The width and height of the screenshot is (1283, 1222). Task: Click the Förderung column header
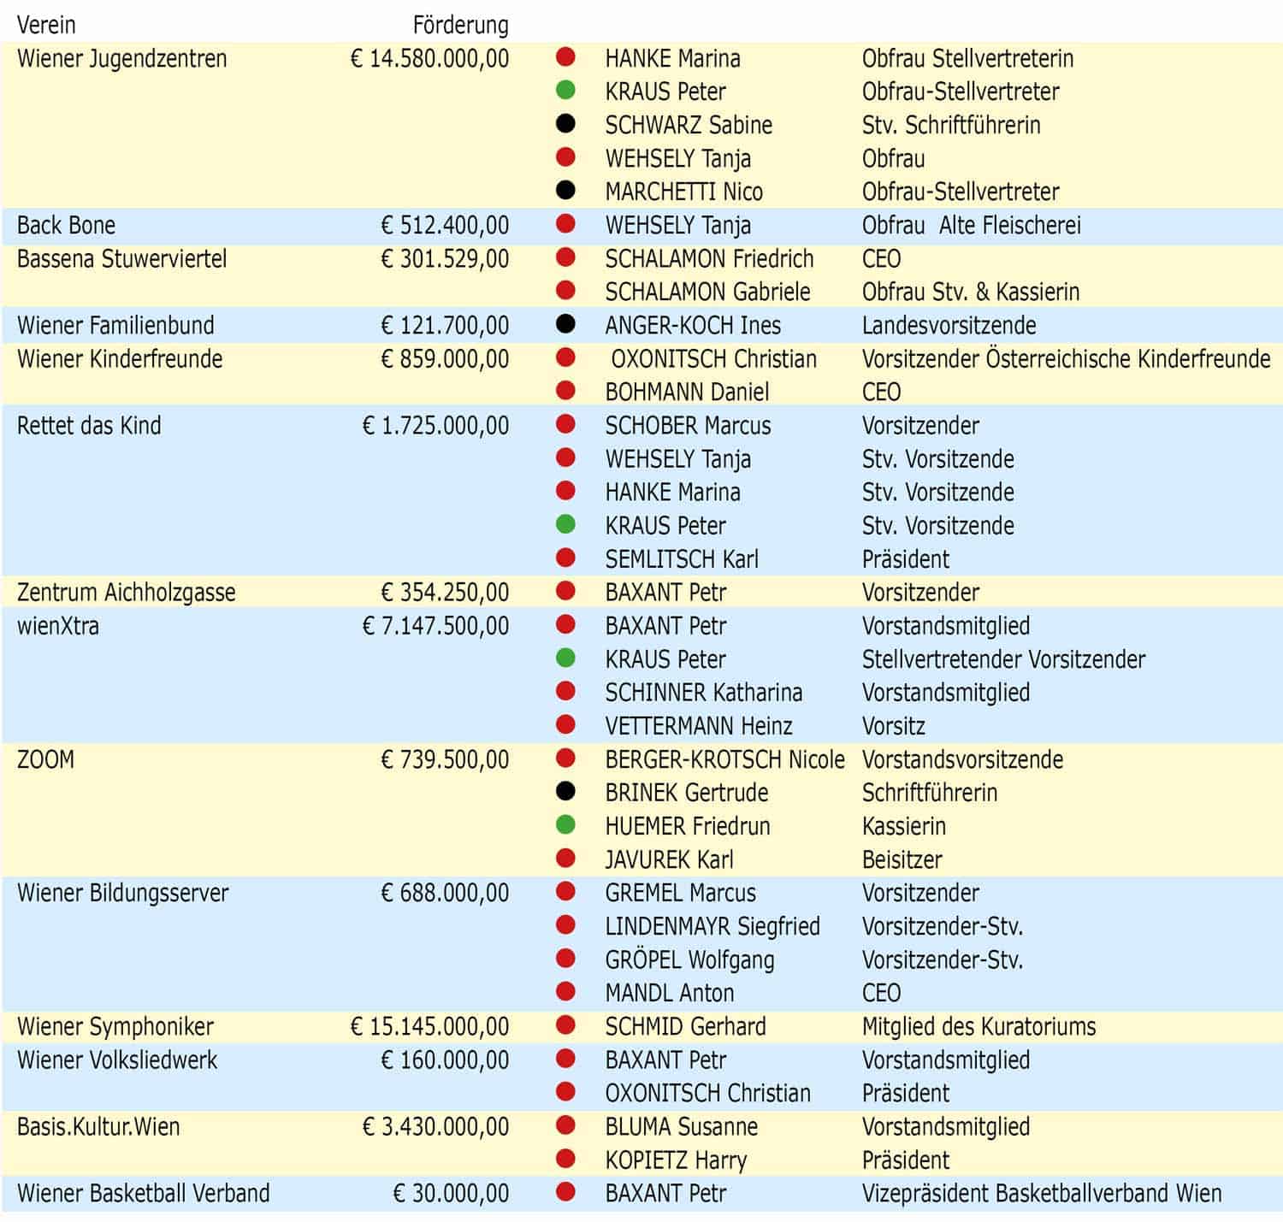click(x=460, y=25)
